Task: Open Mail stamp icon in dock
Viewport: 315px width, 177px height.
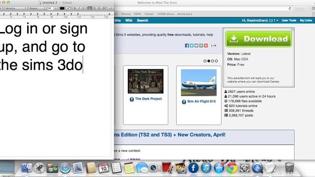Action: (x=78, y=168)
